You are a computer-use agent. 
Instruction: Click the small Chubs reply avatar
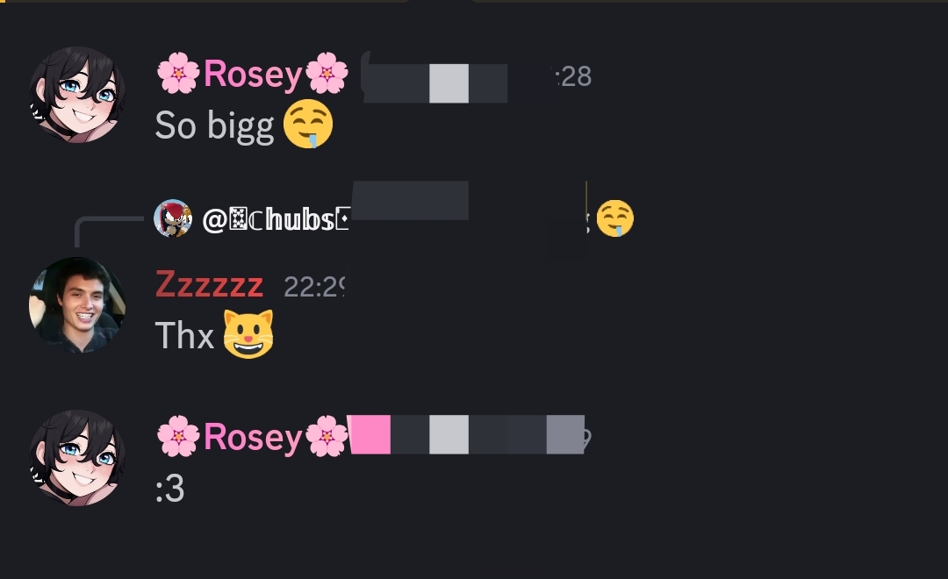(x=173, y=218)
